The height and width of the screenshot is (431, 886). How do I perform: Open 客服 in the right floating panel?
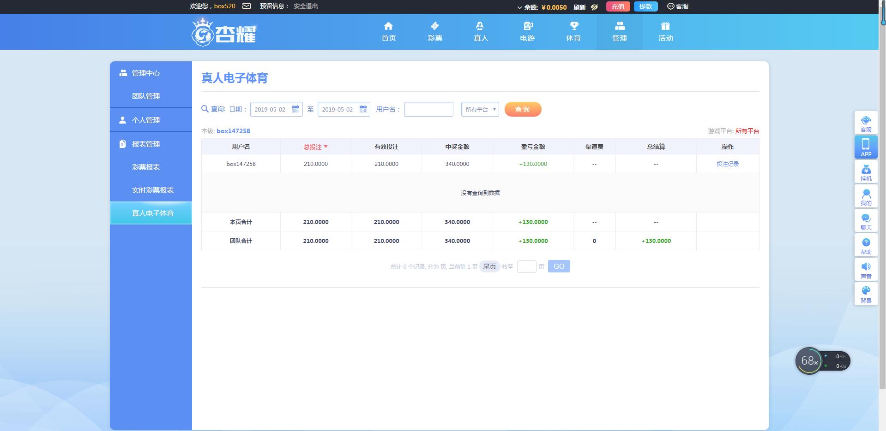[x=866, y=123]
